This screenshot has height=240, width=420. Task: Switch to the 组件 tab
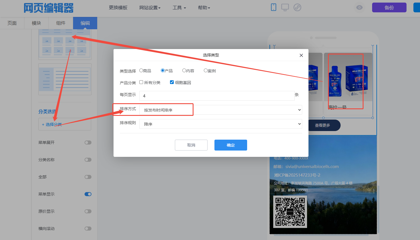point(61,23)
